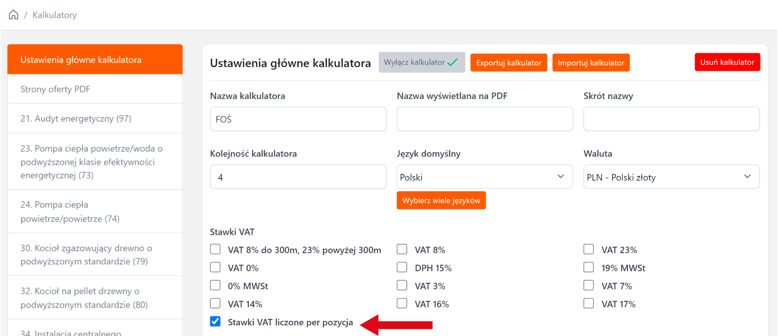Image resolution: width=778 pixels, height=336 pixels.
Task: Focus the Nazwa wyświetlana na PDF field
Action: (x=484, y=119)
